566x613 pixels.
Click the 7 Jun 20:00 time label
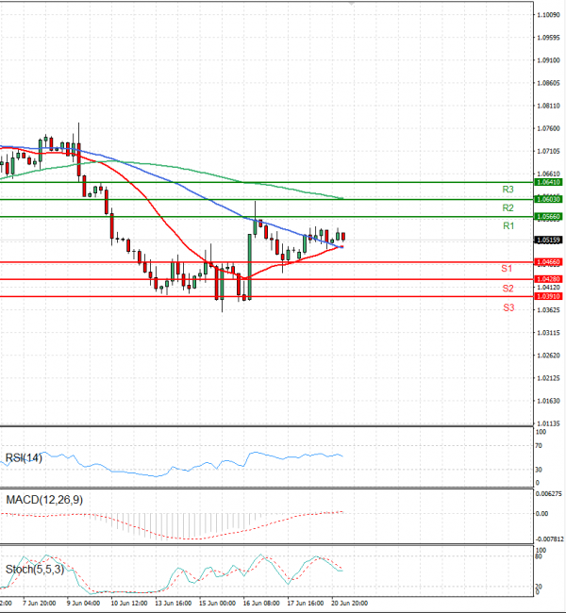(x=39, y=604)
